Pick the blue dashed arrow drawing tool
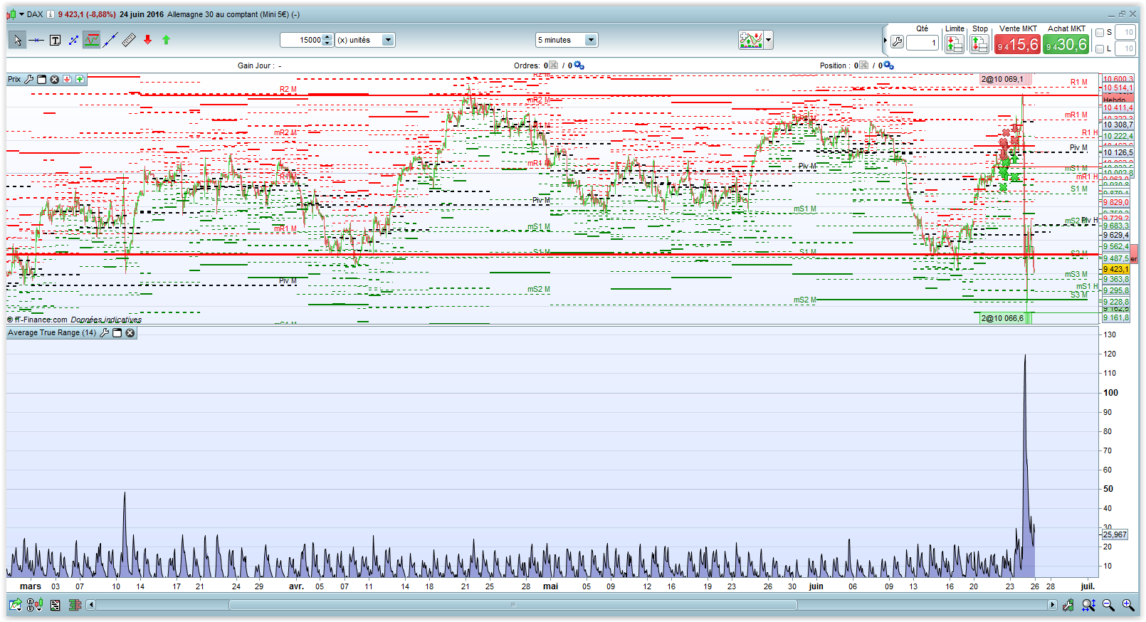The width and height of the screenshot is (1146, 622). pyautogui.click(x=73, y=41)
